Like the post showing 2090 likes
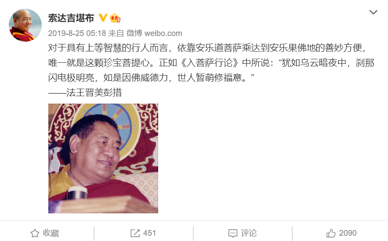 (341, 233)
